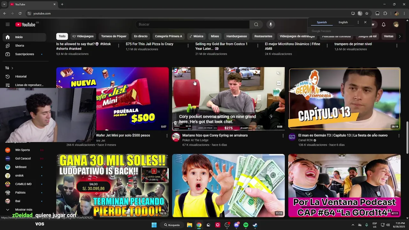This screenshot has height=230, width=409.
Task: Open Discord from the taskbar
Action: pos(236,225)
